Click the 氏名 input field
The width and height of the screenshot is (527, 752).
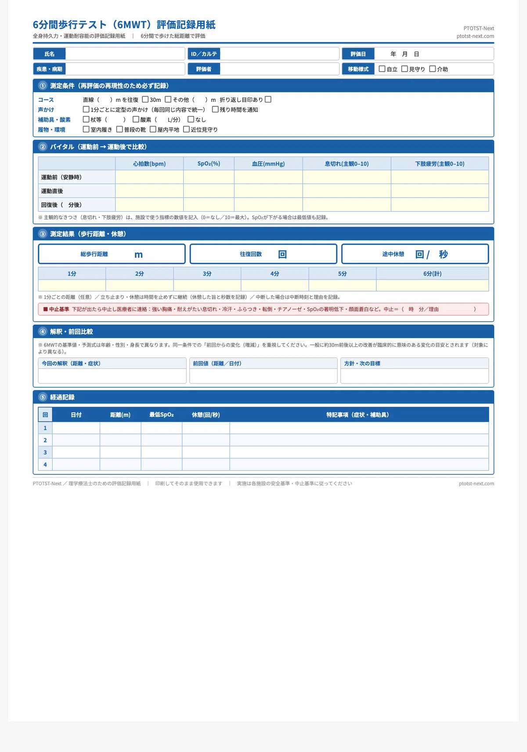point(125,54)
